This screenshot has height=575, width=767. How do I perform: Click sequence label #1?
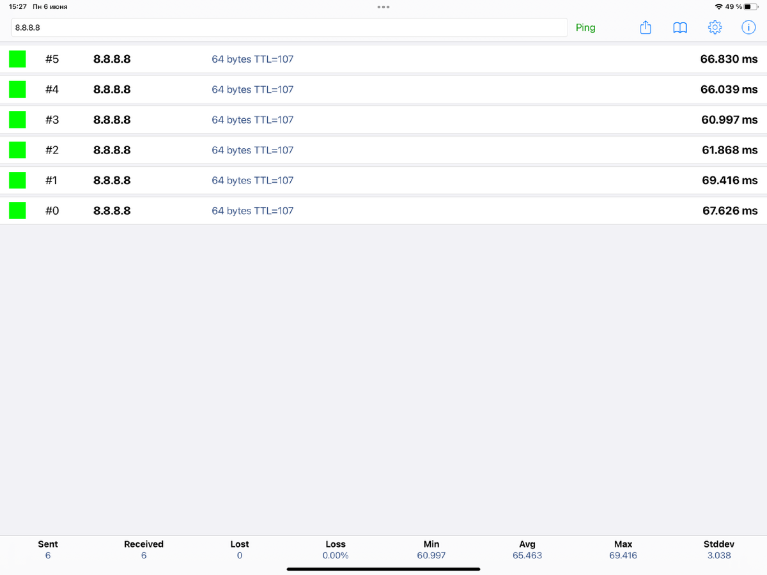click(51, 180)
